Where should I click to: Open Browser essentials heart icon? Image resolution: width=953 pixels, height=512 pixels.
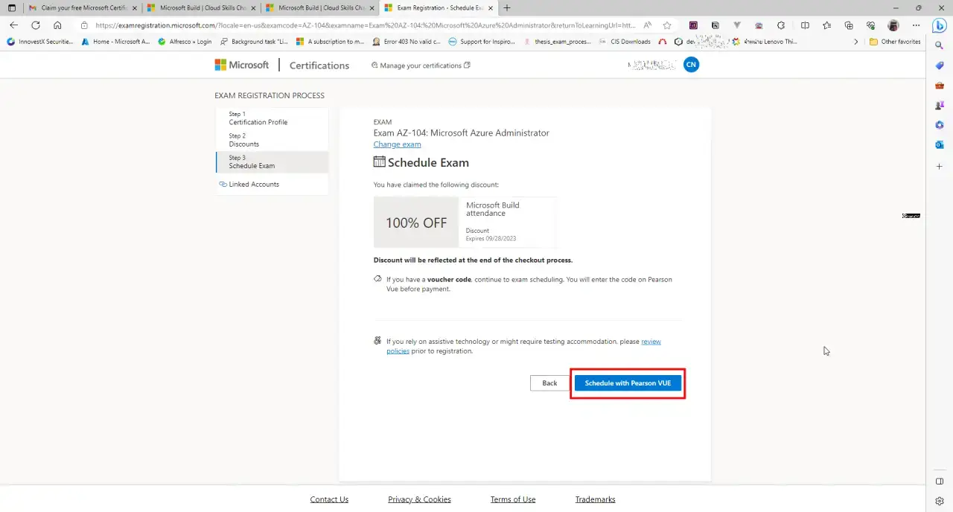click(871, 25)
